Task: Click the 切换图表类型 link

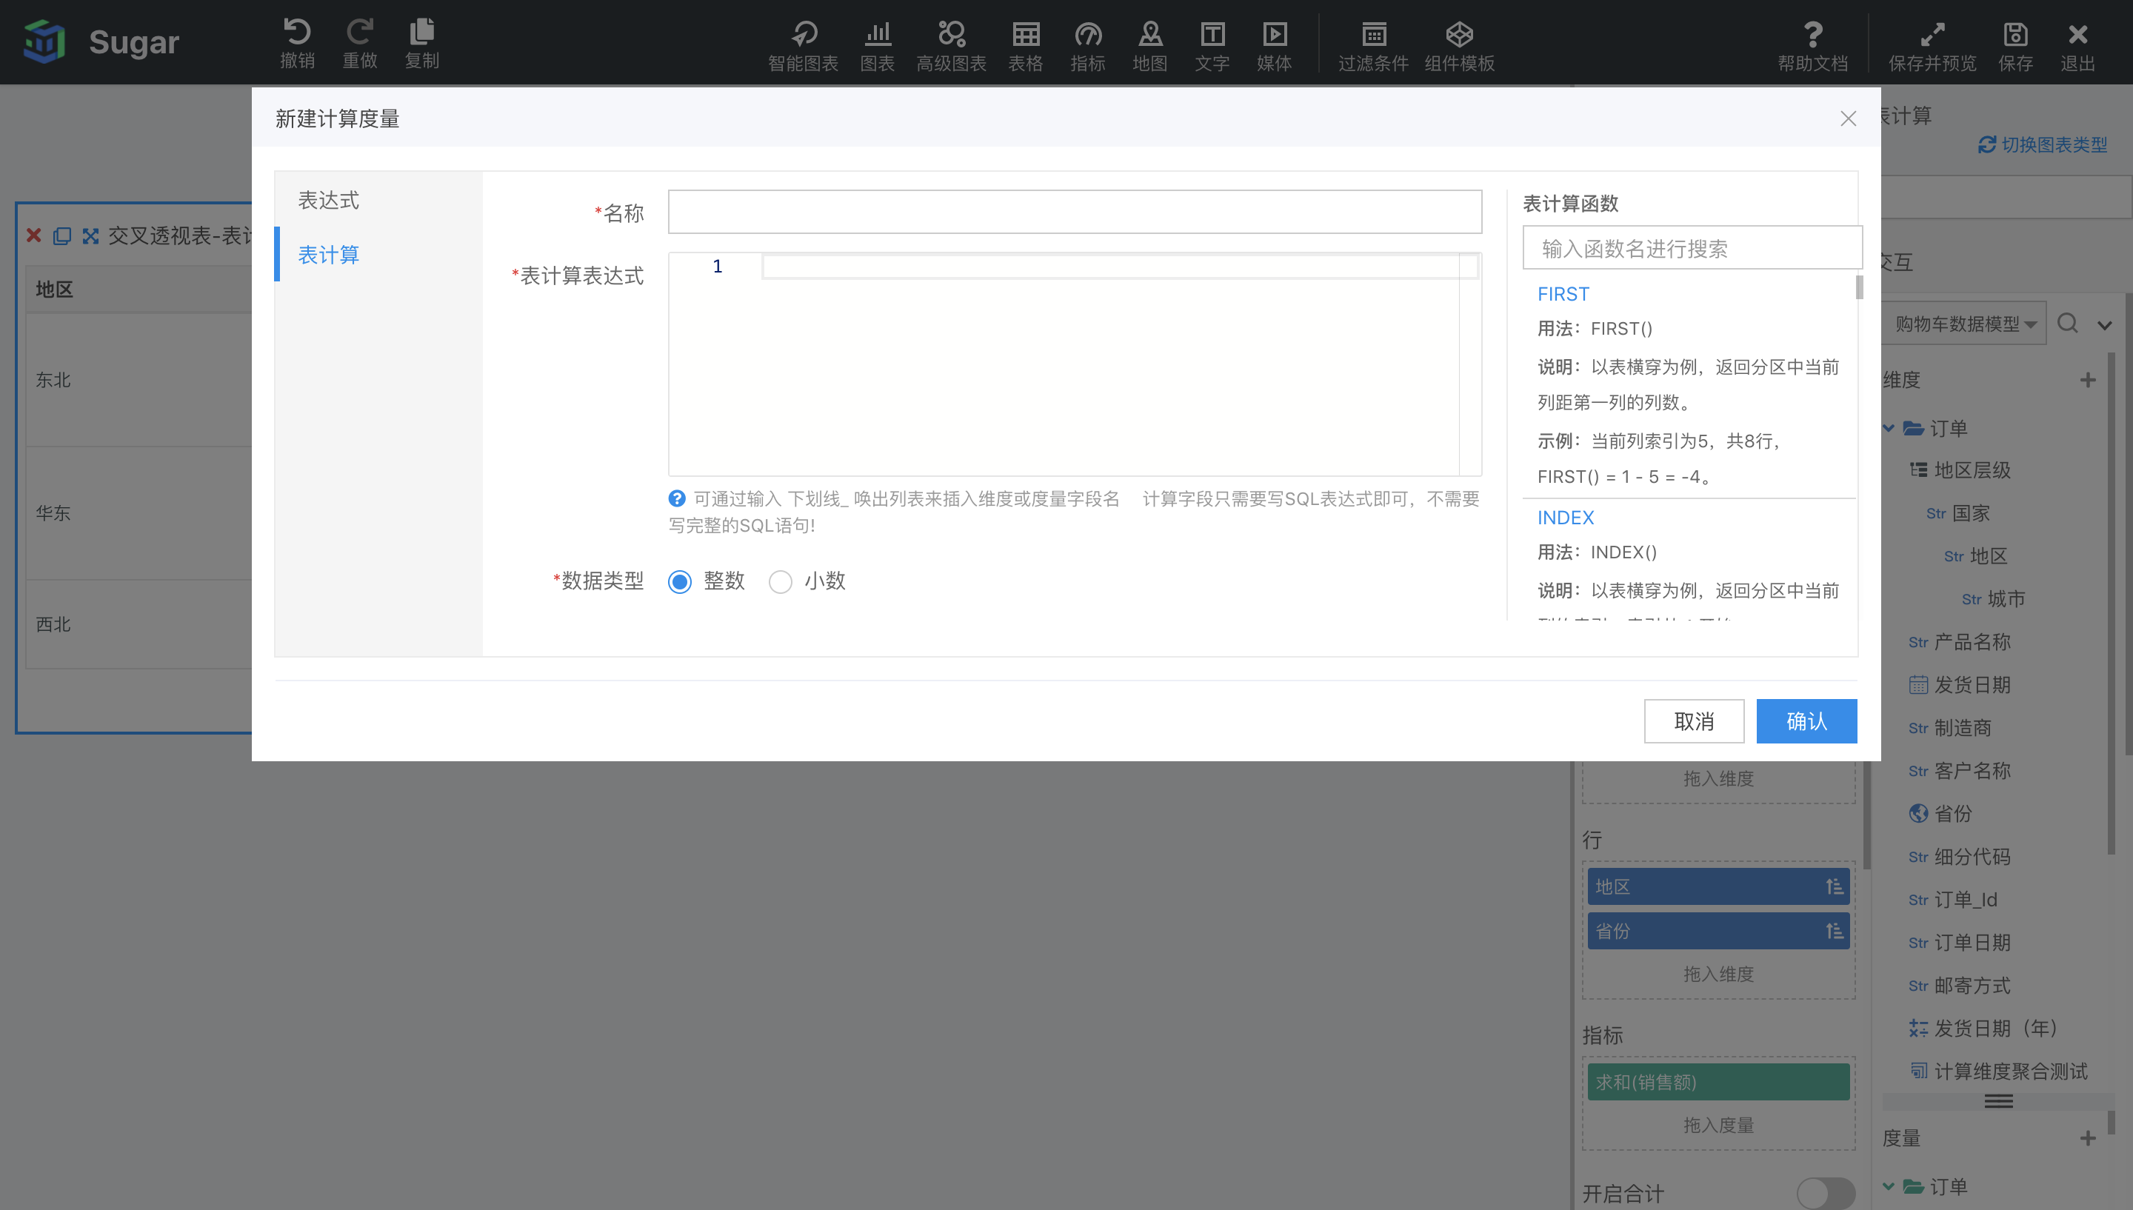Action: tap(2043, 144)
